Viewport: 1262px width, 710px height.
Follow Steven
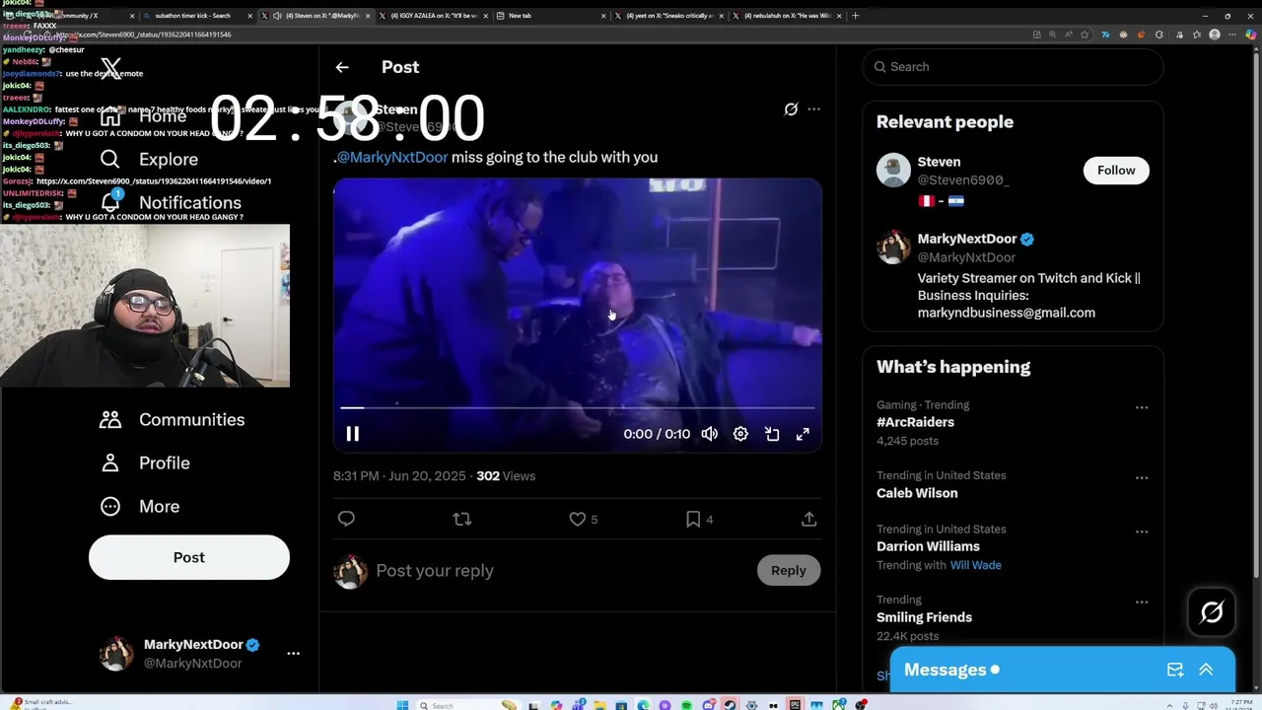[x=1116, y=171]
